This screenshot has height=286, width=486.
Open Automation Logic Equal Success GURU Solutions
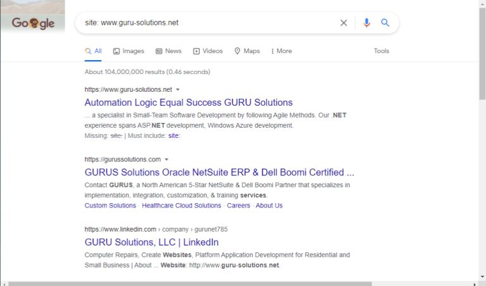point(189,103)
